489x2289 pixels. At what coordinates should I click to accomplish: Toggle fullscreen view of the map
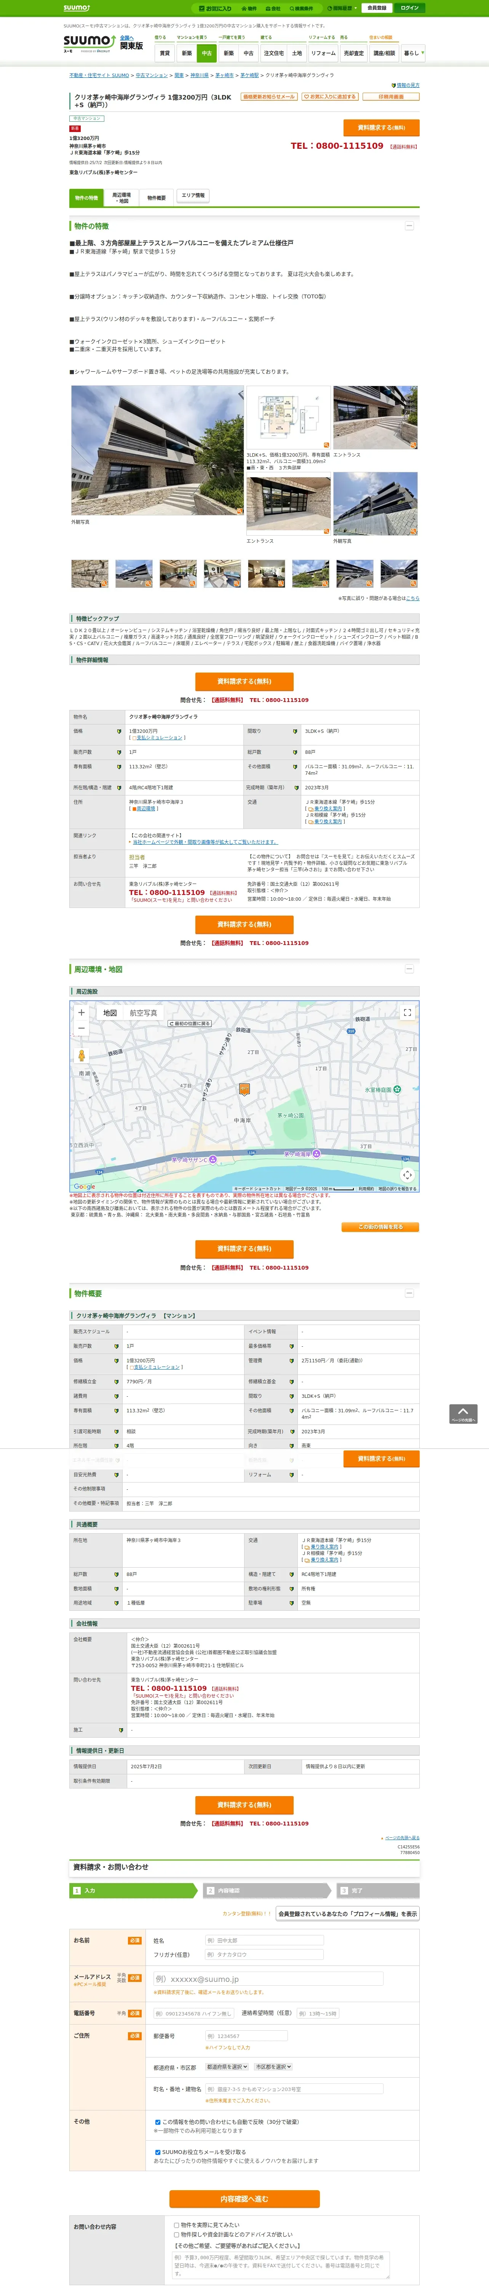point(407,1012)
